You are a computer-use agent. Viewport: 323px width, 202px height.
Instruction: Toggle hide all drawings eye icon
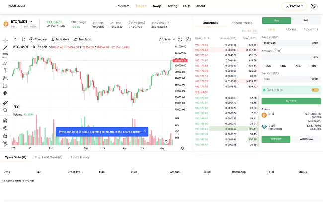[x=5, y=143]
